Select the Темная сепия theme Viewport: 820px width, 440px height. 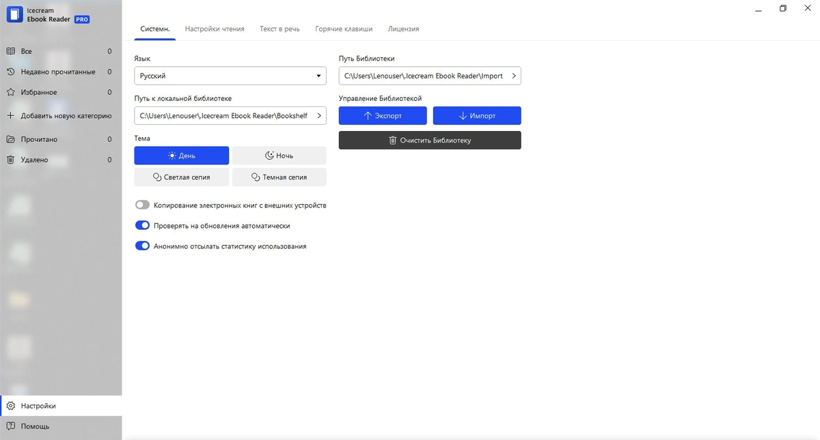pyautogui.click(x=279, y=177)
